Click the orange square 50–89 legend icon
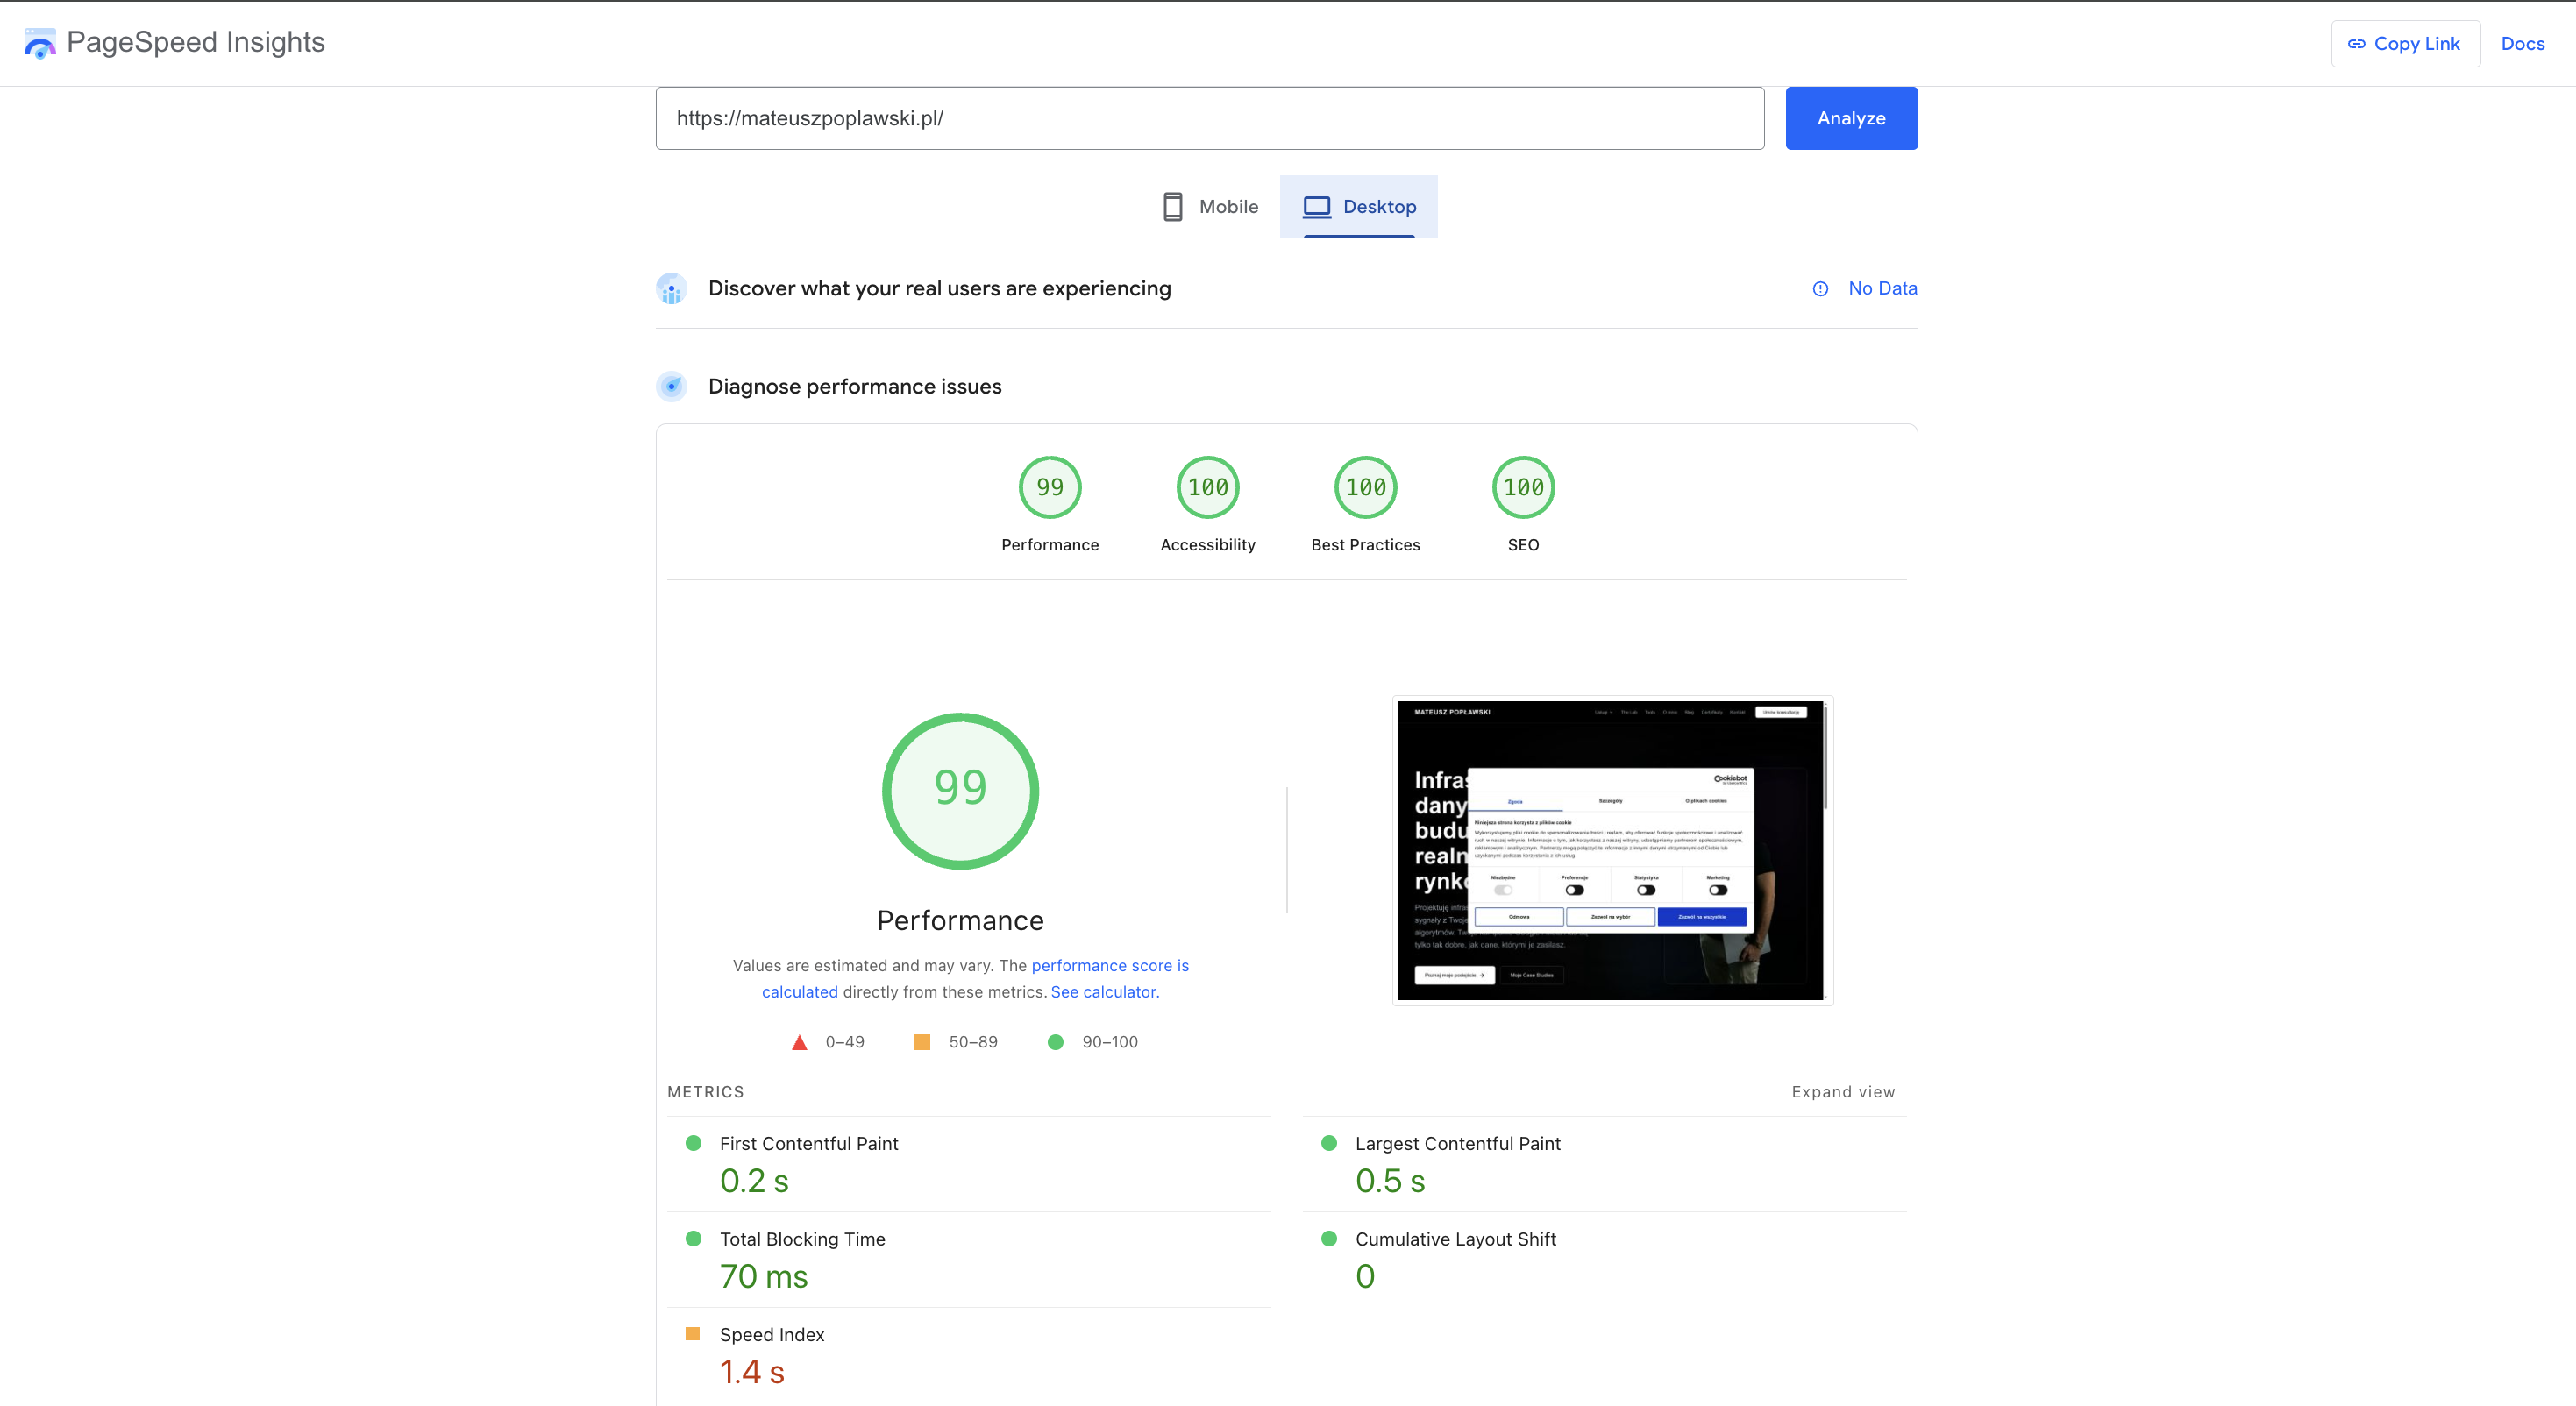The height and width of the screenshot is (1406, 2576). [x=922, y=1042]
